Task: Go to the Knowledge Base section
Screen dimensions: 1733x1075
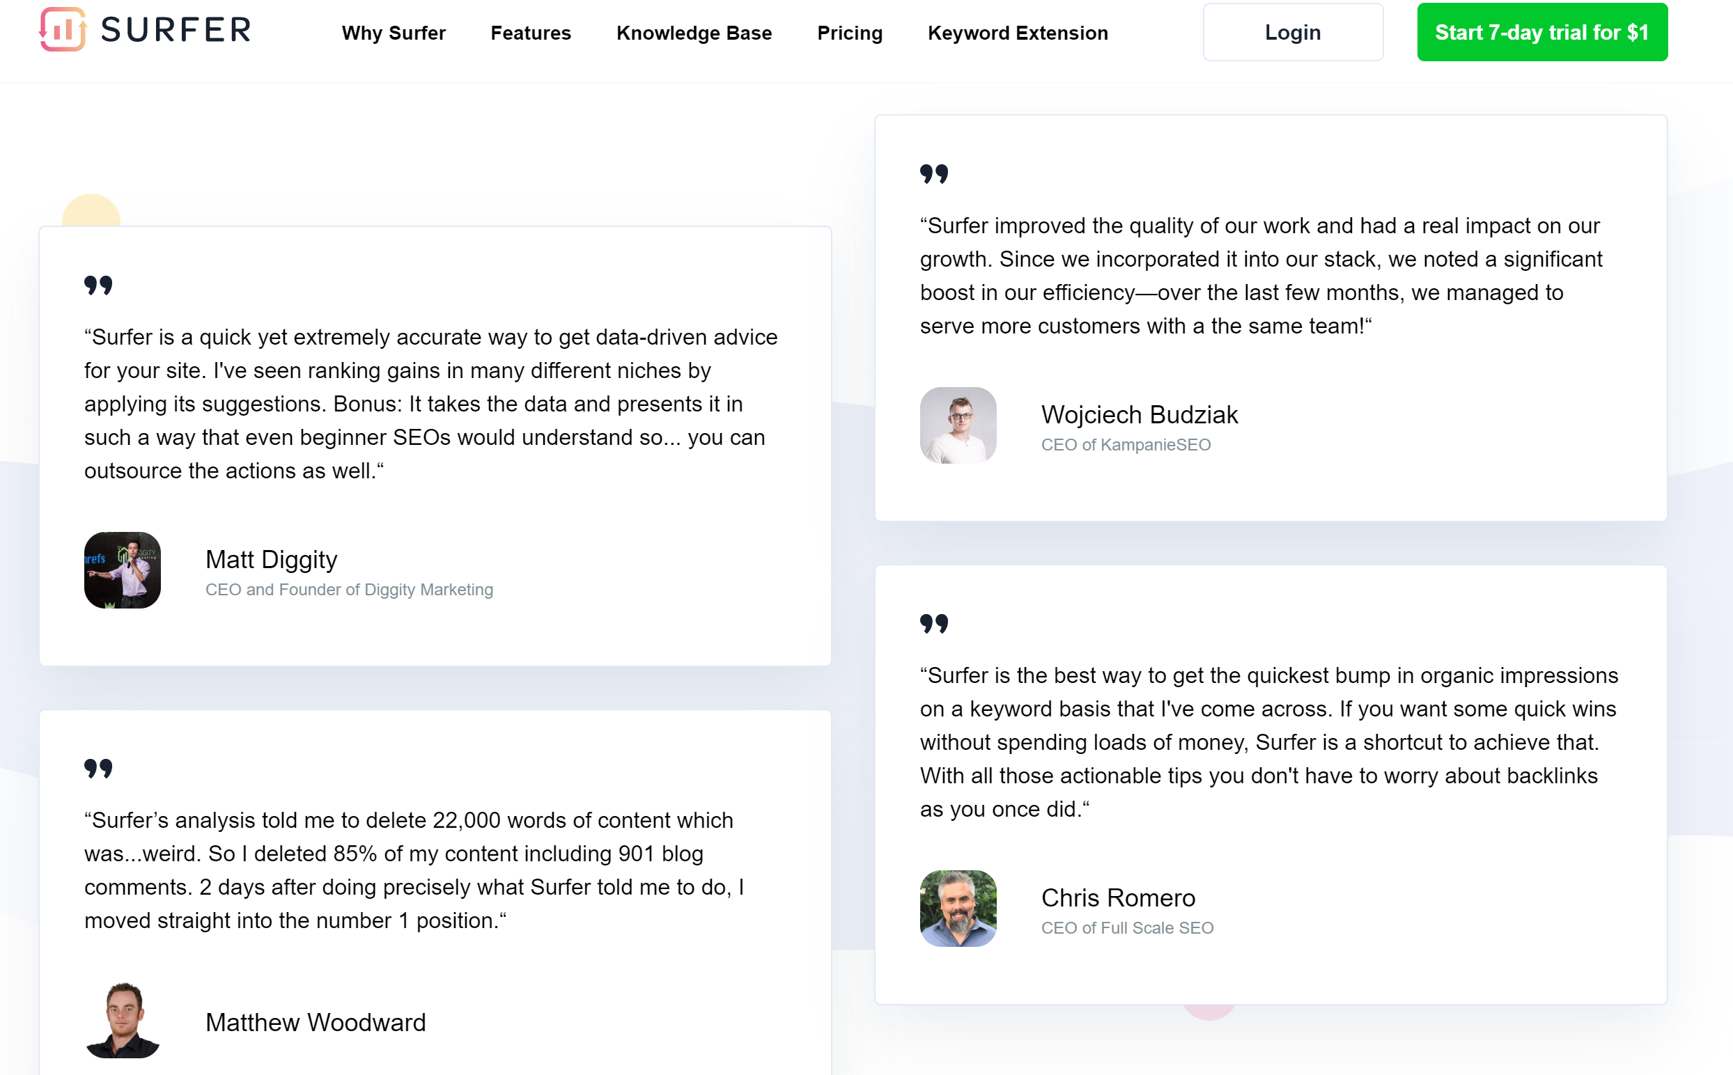Action: (x=694, y=33)
